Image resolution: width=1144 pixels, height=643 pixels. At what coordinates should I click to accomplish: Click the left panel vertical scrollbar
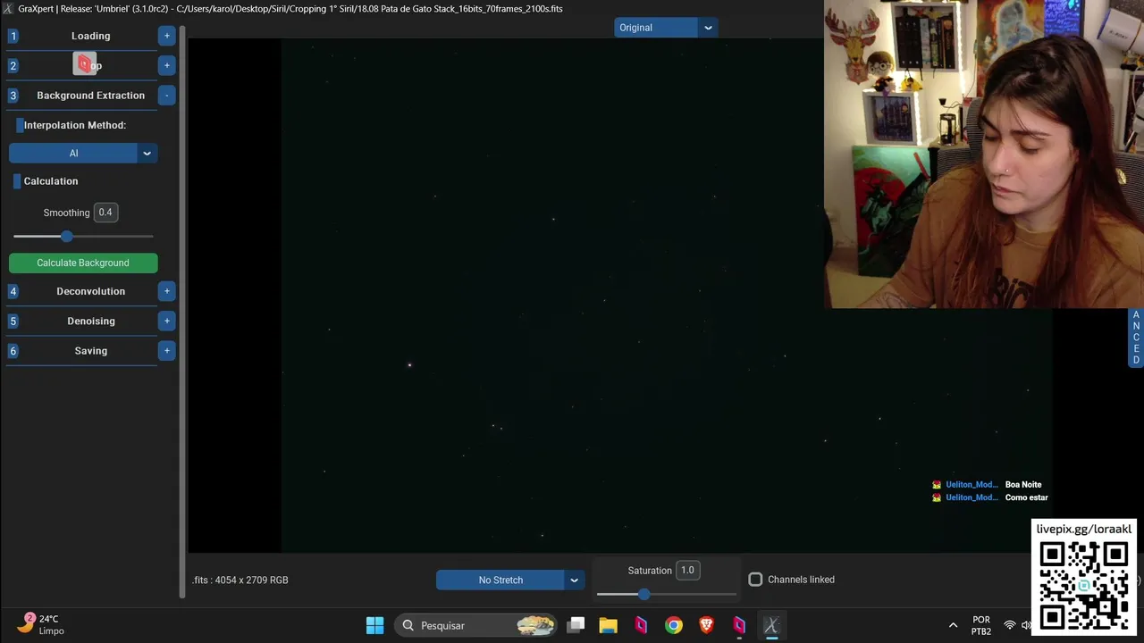(x=182, y=313)
